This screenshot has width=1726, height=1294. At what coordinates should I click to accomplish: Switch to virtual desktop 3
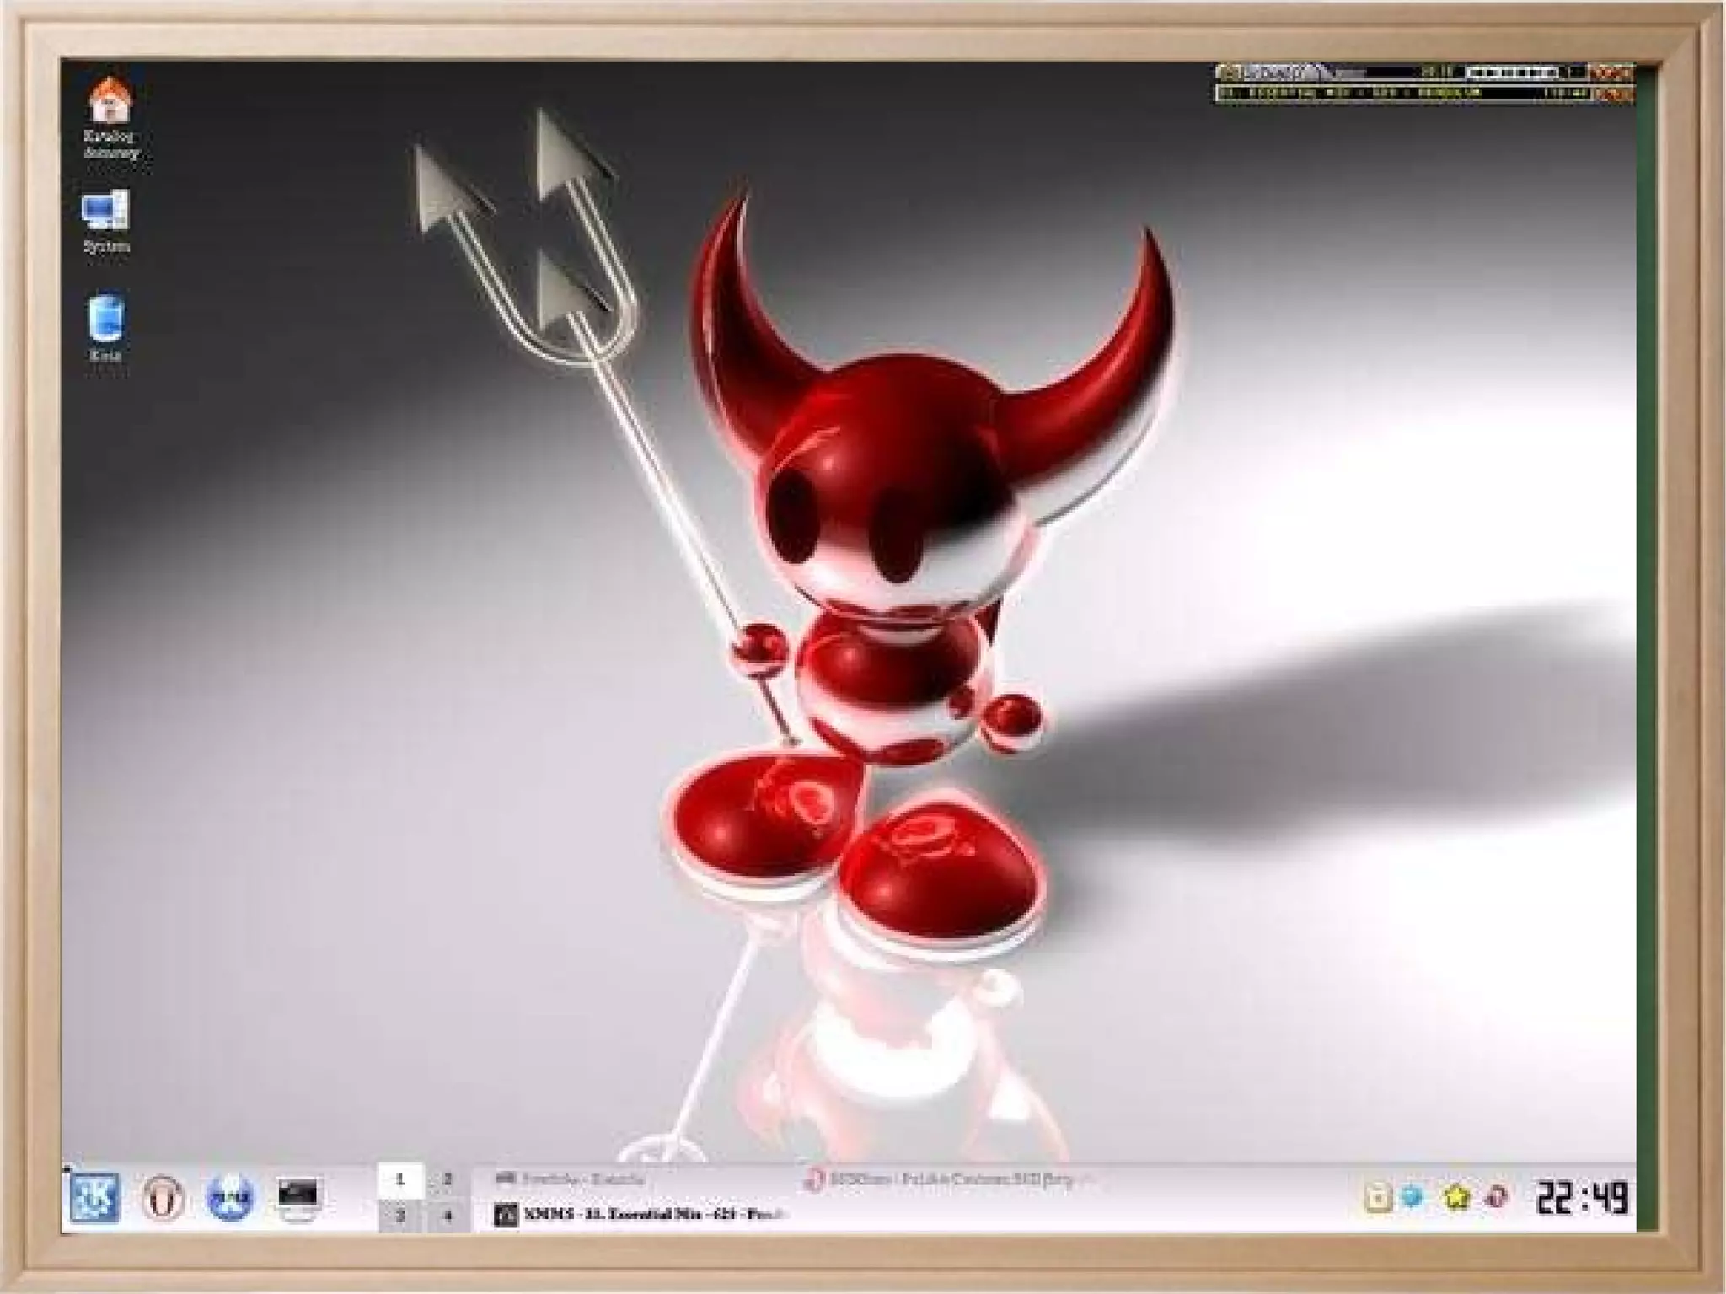coord(399,1215)
